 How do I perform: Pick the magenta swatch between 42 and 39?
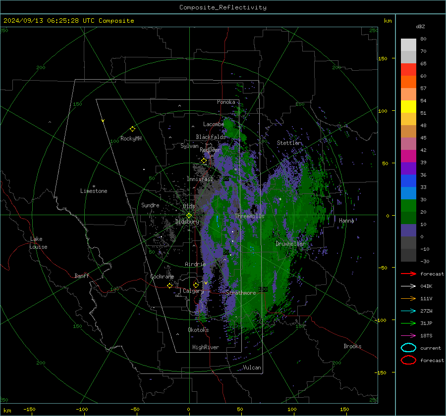click(x=408, y=156)
